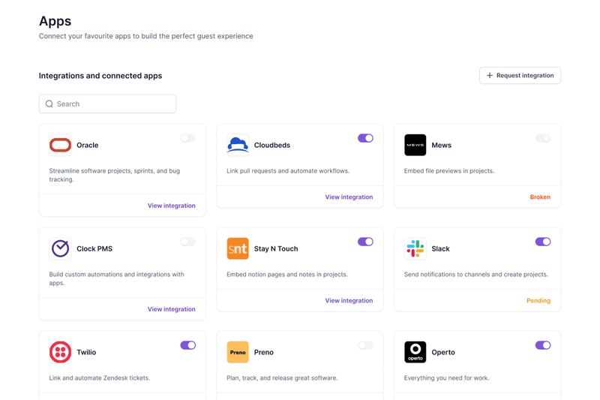Image resolution: width=600 pixels, height=400 pixels.
Task: Click the Oracle app logo icon
Action: [x=60, y=145]
